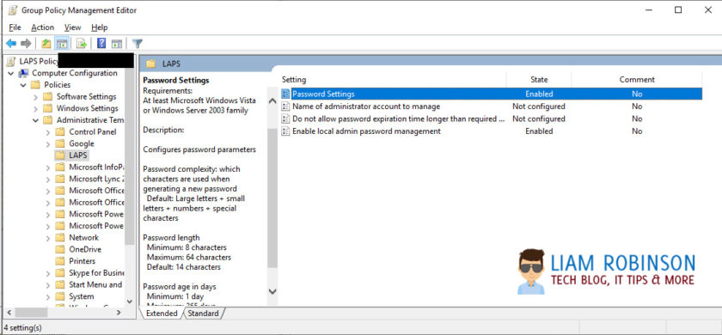This screenshot has width=722, height=335.
Task: Open the Help menu
Action: coord(99,27)
